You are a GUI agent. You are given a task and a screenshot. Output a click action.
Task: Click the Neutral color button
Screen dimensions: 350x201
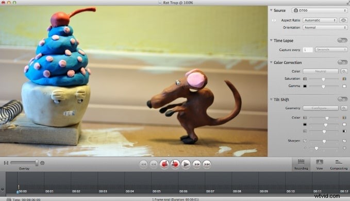click(321, 72)
